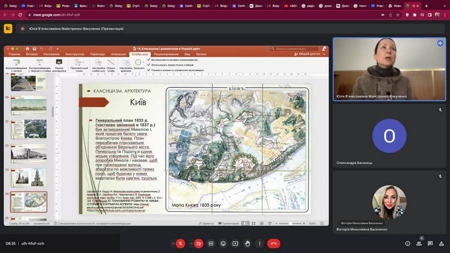The height and width of the screenshot is (253, 450).
Task: Show the participants people panel
Action: (419, 243)
